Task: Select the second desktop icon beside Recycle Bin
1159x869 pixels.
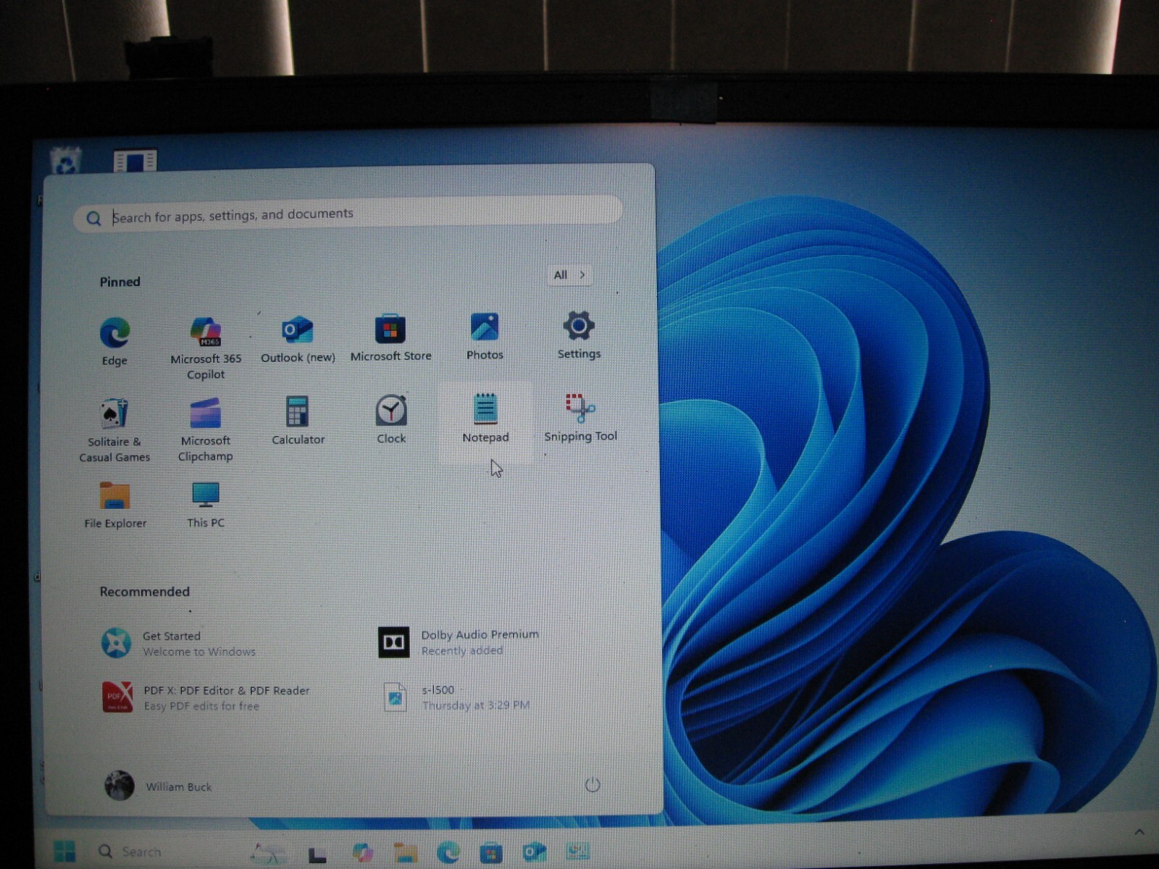Action: (x=135, y=161)
